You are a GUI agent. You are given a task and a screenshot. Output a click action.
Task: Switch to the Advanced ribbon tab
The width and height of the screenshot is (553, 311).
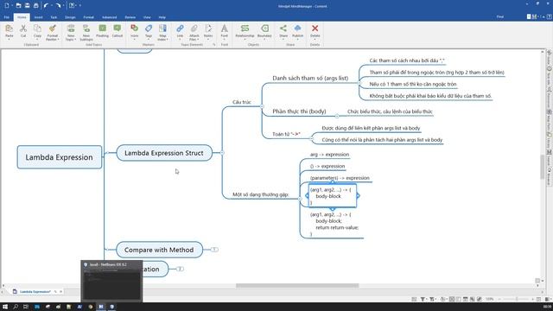click(110, 17)
